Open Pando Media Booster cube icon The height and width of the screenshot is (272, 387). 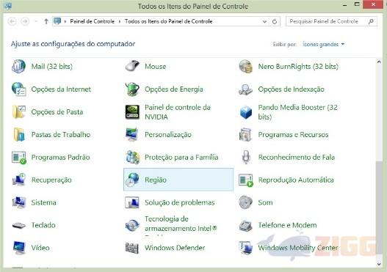[245, 112]
